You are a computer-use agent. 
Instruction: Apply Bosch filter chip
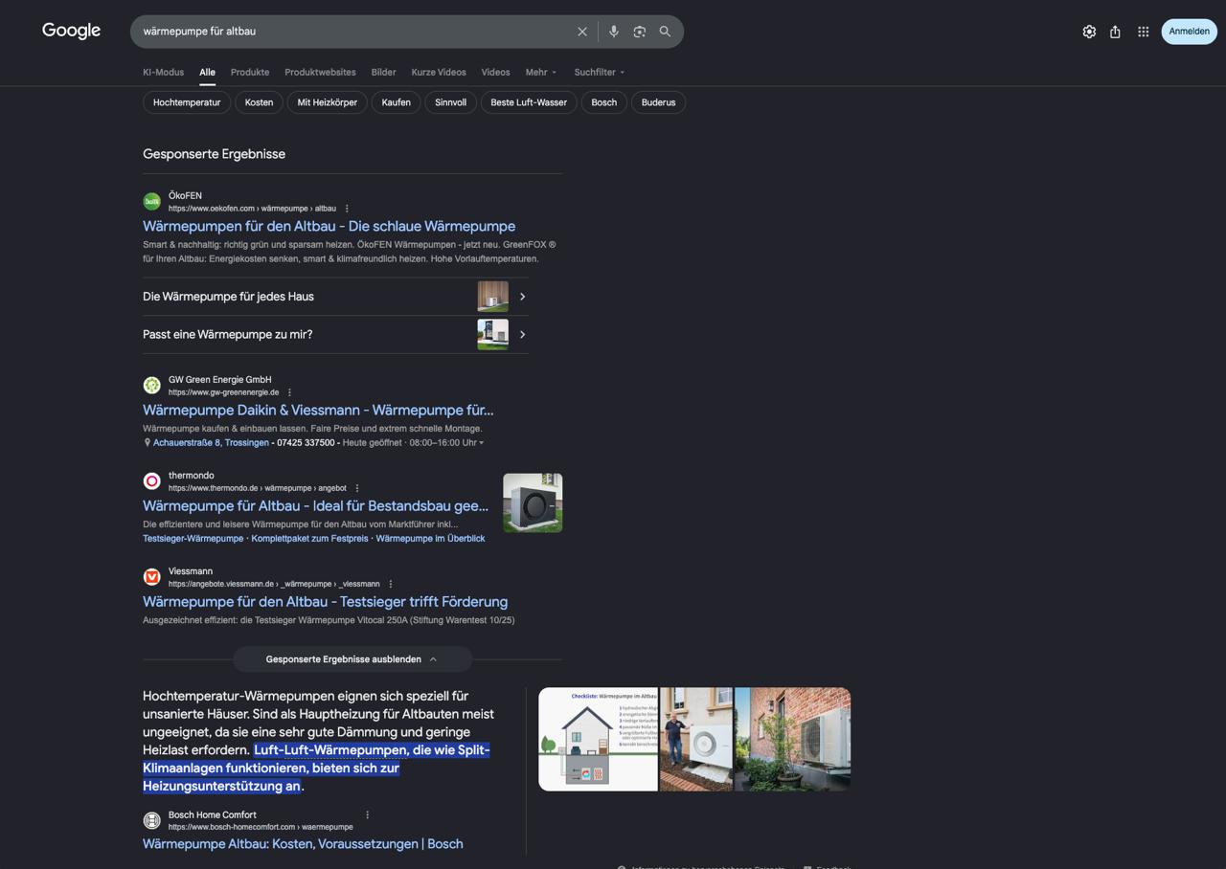[x=604, y=102]
